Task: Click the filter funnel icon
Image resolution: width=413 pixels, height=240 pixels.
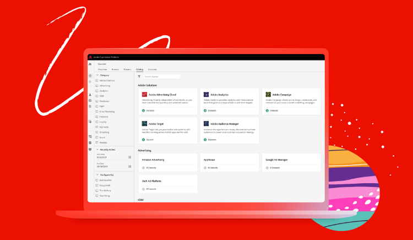Action: 139,77
